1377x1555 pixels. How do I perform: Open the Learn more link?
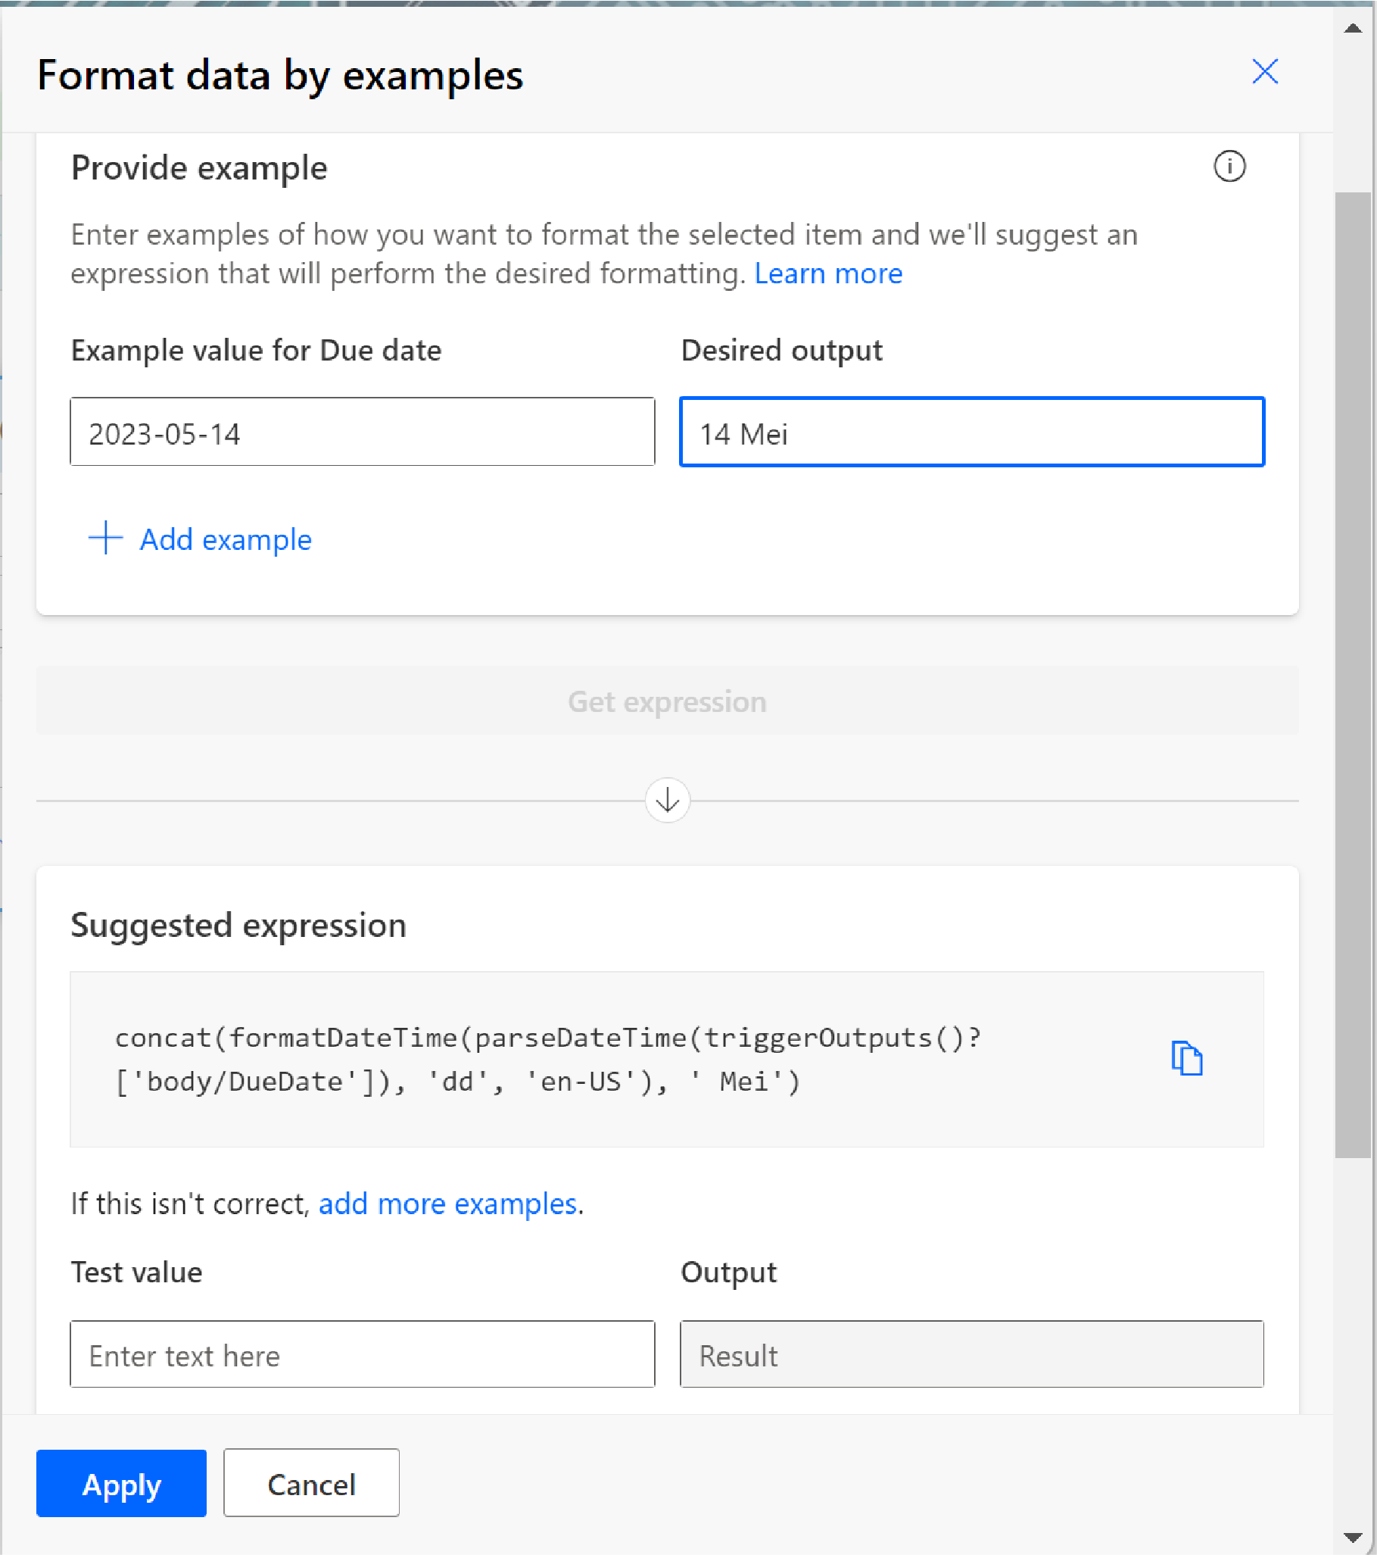pos(828,273)
